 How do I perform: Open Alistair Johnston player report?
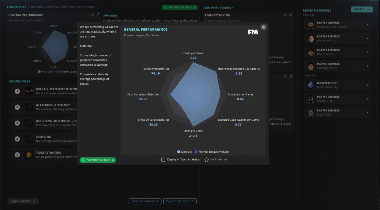(x=337, y=38)
